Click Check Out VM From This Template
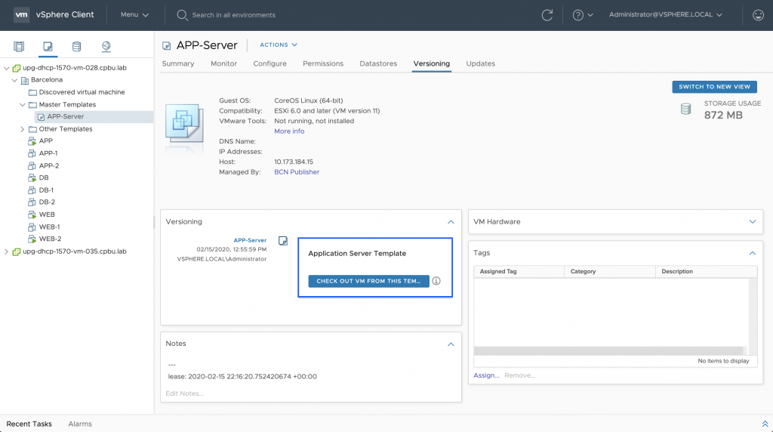The width and height of the screenshot is (773, 432). (368, 281)
